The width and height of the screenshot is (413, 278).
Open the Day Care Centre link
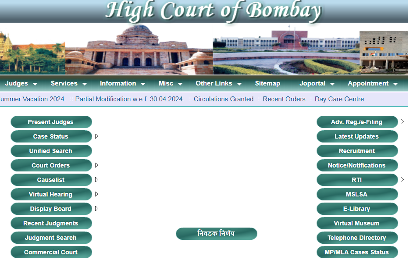coord(339,99)
